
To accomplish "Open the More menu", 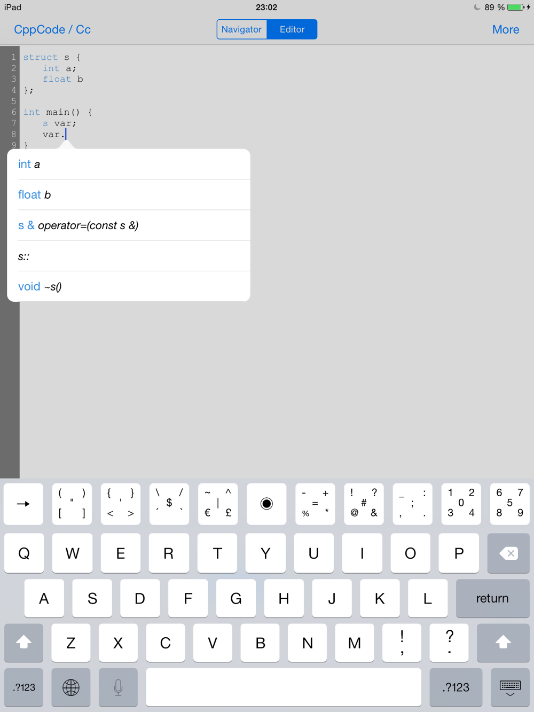I will 506,29.
